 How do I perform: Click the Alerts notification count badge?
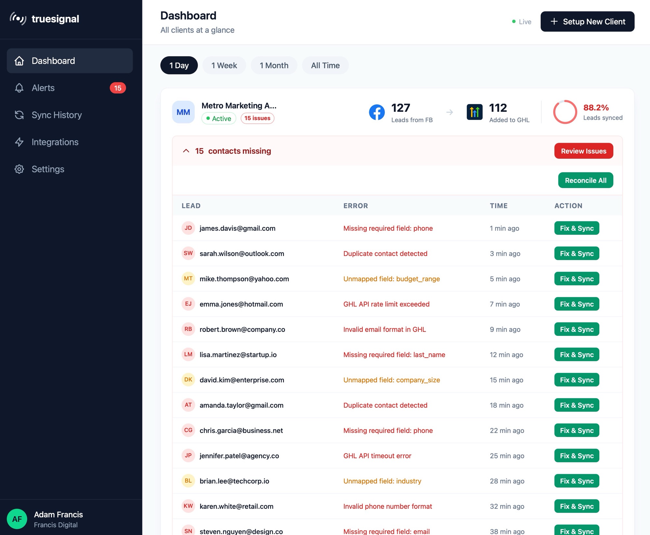click(118, 88)
